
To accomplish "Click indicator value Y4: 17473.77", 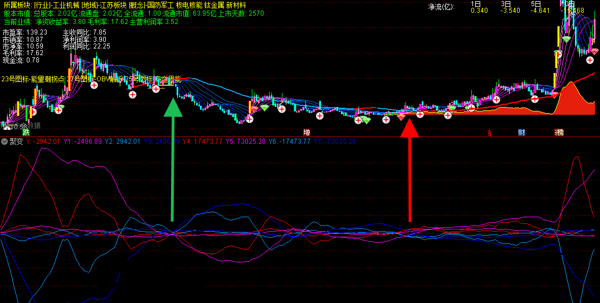I will (202, 141).
